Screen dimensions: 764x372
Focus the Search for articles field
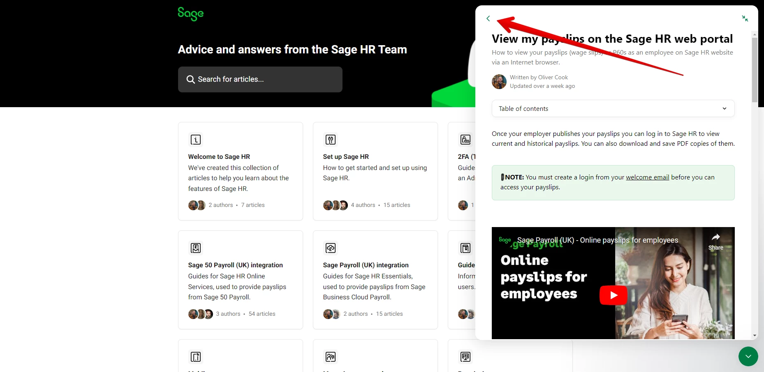[x=260, y=79]
